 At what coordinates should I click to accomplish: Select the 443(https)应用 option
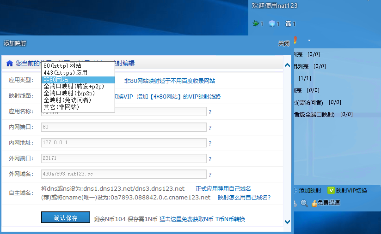[x=78, y=73]
